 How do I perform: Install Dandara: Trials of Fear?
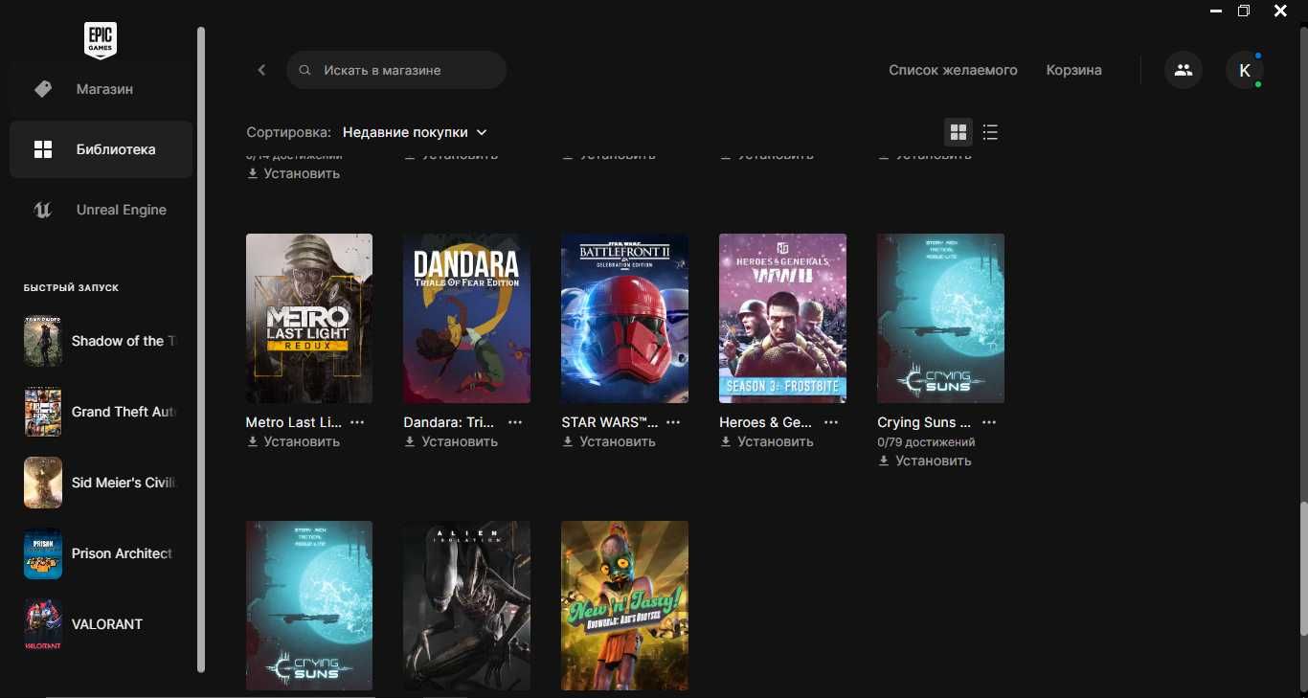(x=451, y=441)
